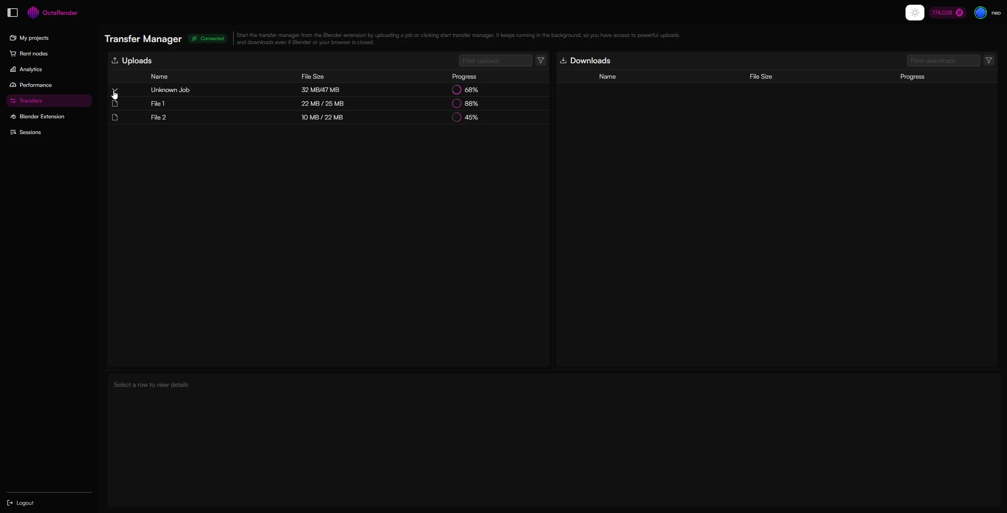Open Performance section
Image resolution: width=1007 pixels, height=513 pixels.
pyautogui.click(x=49, y=85)
